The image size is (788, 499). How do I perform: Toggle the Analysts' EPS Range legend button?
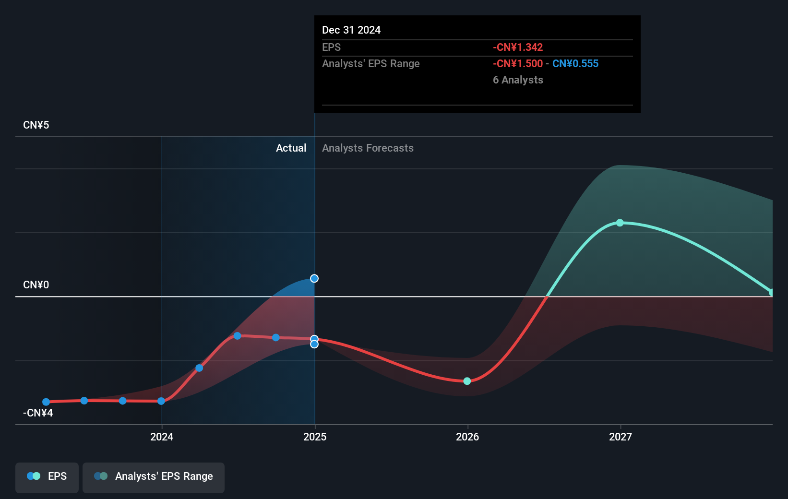point(154,477)
